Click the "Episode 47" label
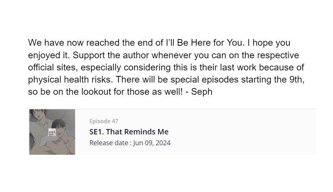The height and width of the screenshot is (192, 333). (104, 121)
